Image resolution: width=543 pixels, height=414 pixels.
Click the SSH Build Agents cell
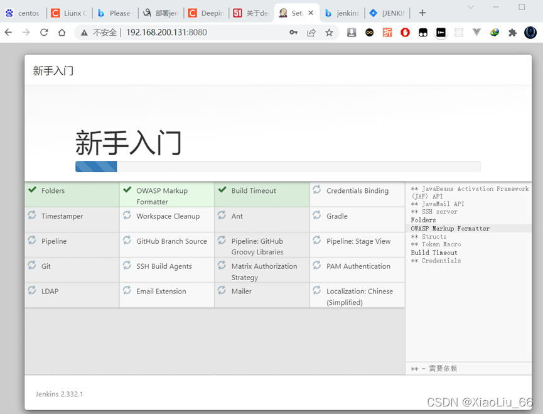pyautogui.click(x=167, y=270)
